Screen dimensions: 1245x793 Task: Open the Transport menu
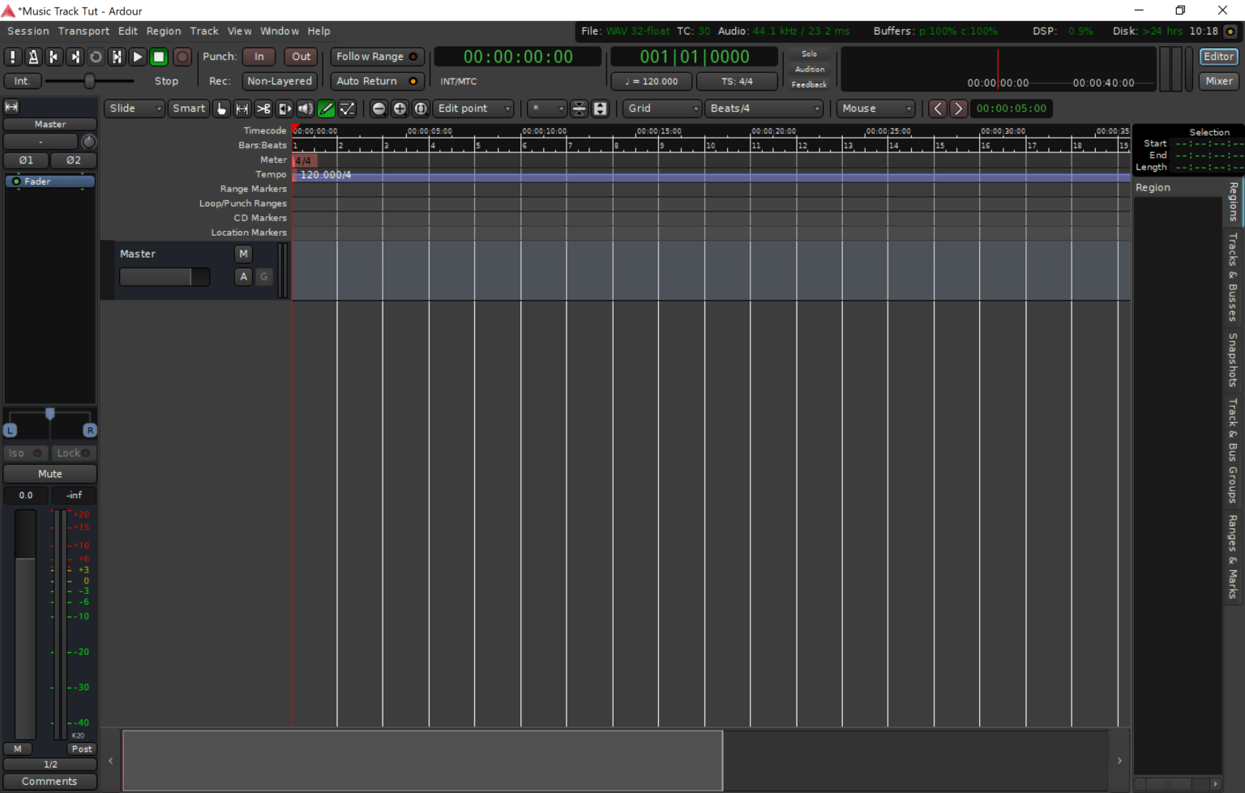(x=83, y=31)
